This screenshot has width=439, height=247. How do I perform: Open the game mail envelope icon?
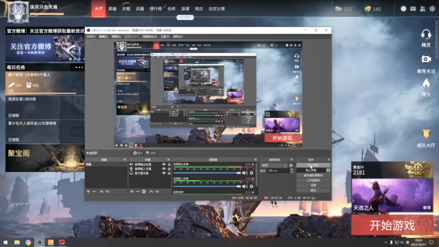click(x=413, y=9)
